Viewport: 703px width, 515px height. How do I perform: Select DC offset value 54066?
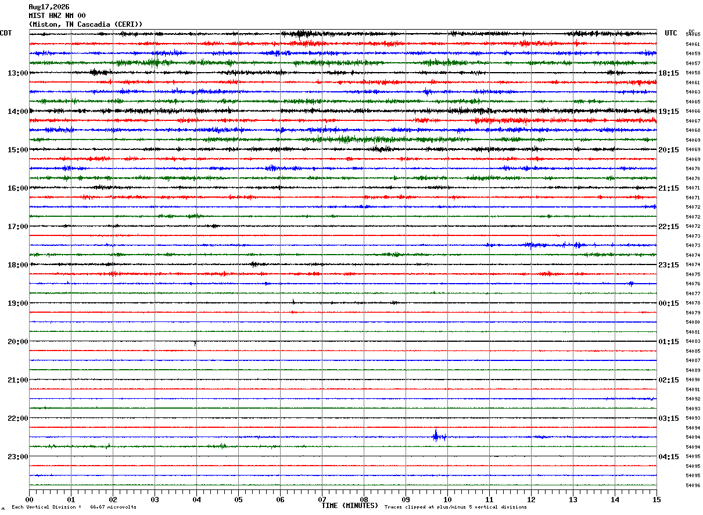pos(693,111)
